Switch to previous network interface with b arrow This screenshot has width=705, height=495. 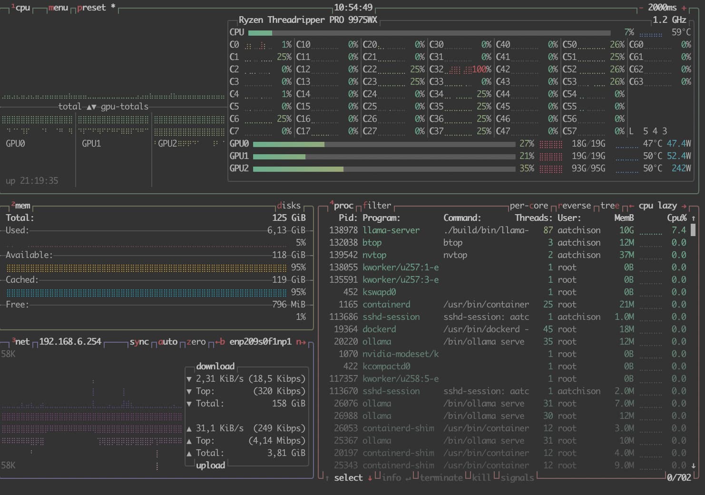(220, 342)
